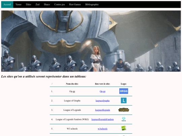The height and width of the screenshot is (136, 182).
Task: Click the Demacia banner image
Action: coord(91,41)
